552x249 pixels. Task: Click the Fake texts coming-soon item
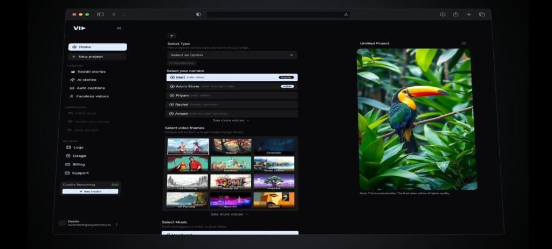click(x=82, y=113)
